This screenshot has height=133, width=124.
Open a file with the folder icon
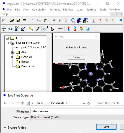coord(12,20)
